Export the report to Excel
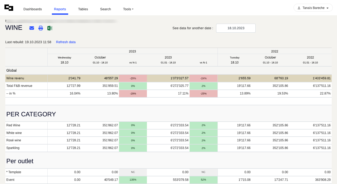 pyautogui.click(x=50, y=28)
